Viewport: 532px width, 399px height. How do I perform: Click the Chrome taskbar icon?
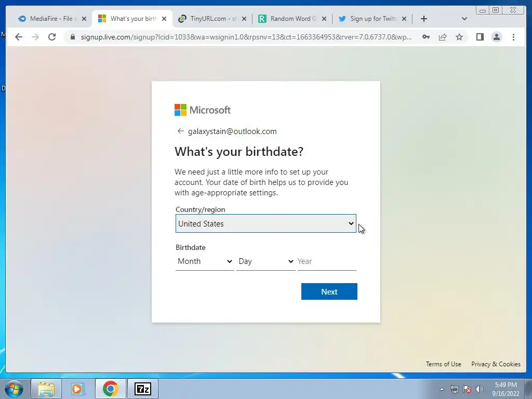click(x=110, y=389)
